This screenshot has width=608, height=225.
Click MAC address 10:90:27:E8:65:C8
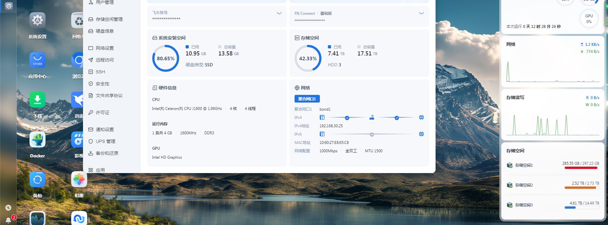click(x=334, y=143)
